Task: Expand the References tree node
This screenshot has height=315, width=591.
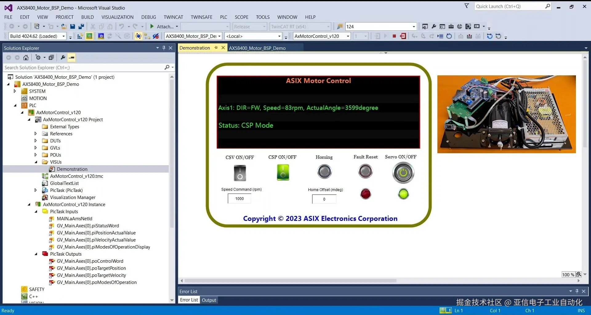Action: coord(36,134)
